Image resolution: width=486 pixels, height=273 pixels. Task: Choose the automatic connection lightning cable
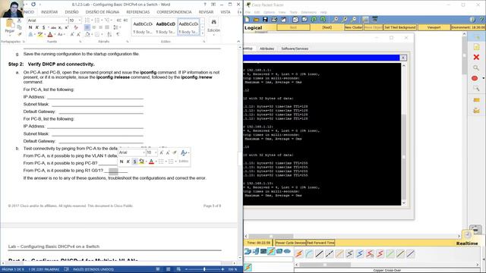(x=298, y=254)
